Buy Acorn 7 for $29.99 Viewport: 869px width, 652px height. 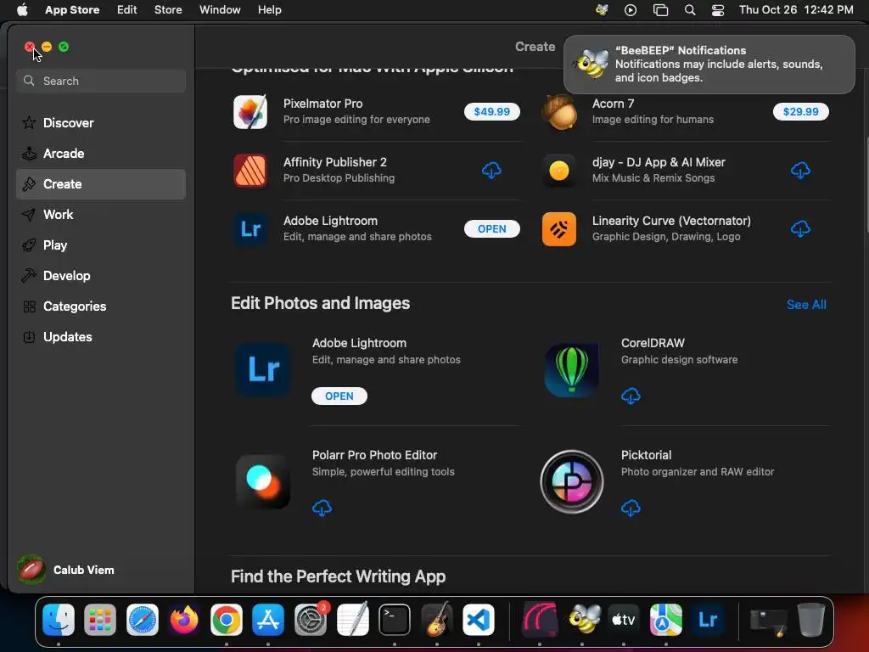click(x=800, y=111)
